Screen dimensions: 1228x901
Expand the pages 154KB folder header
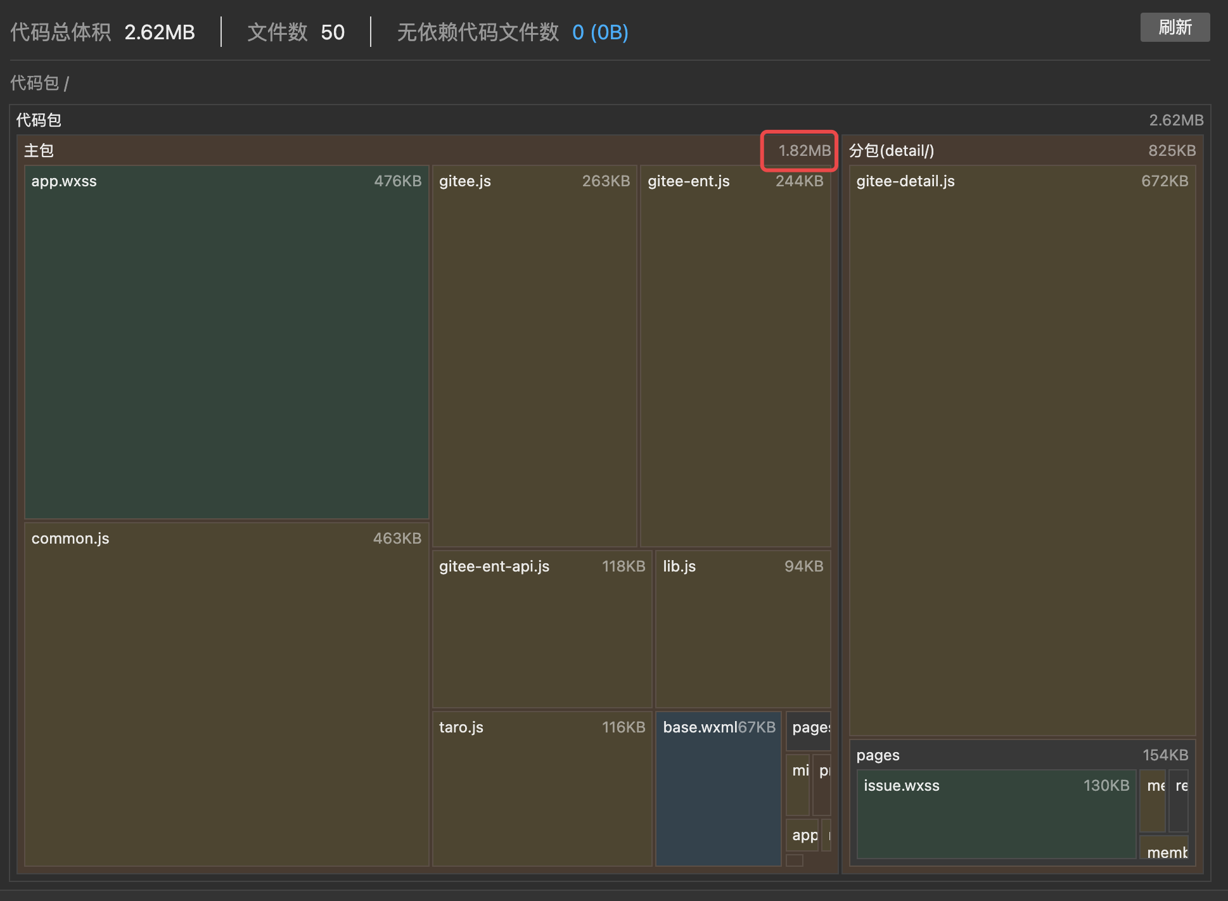[x=878, y=755]
